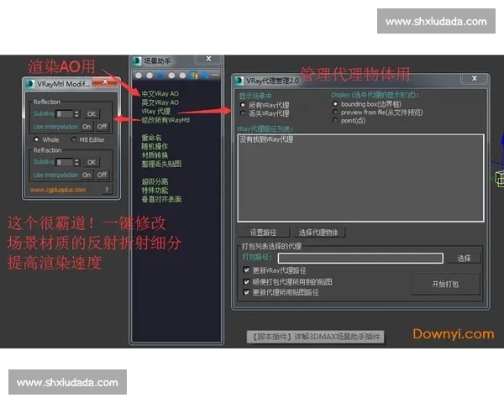Click the 选择代理物体 button
Screen dimensions: 504x403
(319, 233)
